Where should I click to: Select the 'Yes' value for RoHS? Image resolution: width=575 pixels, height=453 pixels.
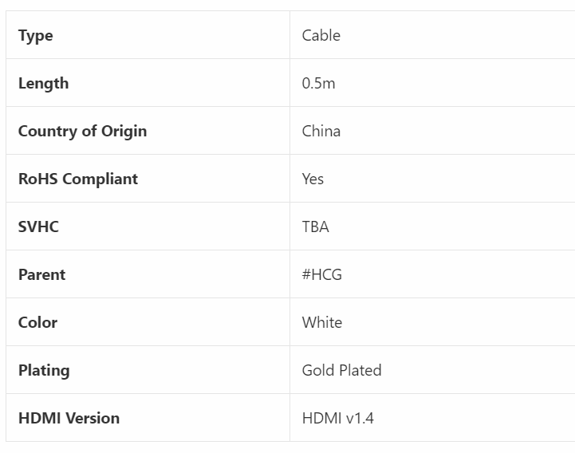[313, 179]
